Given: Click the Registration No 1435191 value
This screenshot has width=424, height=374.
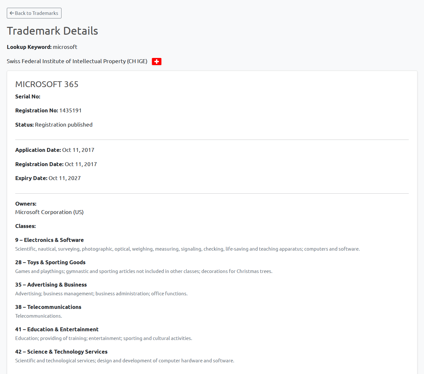Looking at the screenshot, I should 70,110.
